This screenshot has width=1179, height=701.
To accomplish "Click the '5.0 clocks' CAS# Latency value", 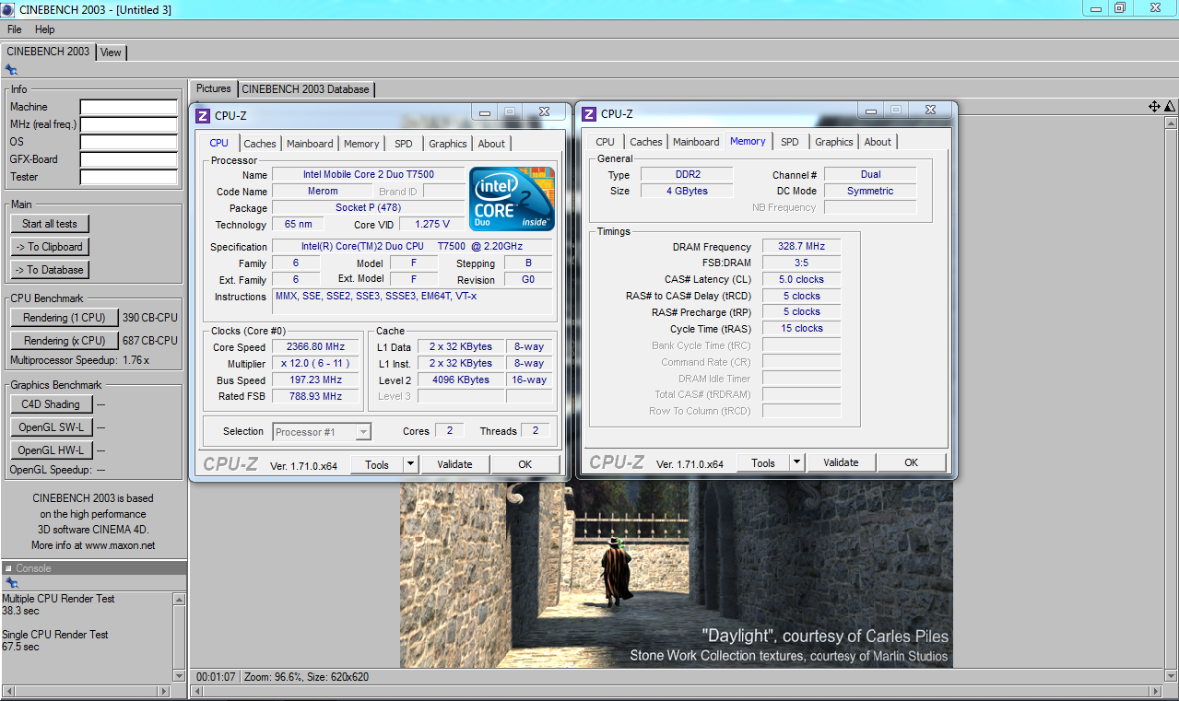I will pos(801,279).
